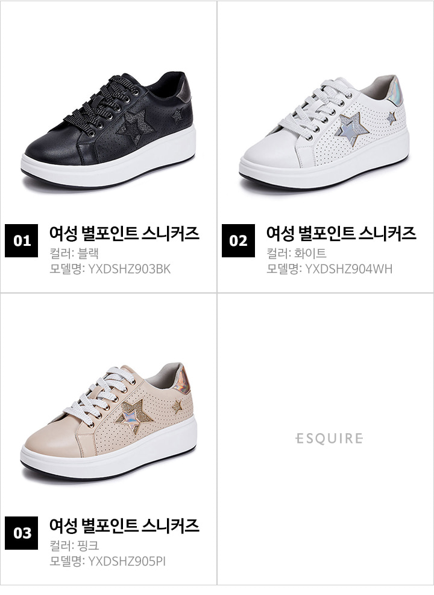Viewport: 434px width, 595px height.
Task: Click the 03 number badge
Action: coord(22,533)
